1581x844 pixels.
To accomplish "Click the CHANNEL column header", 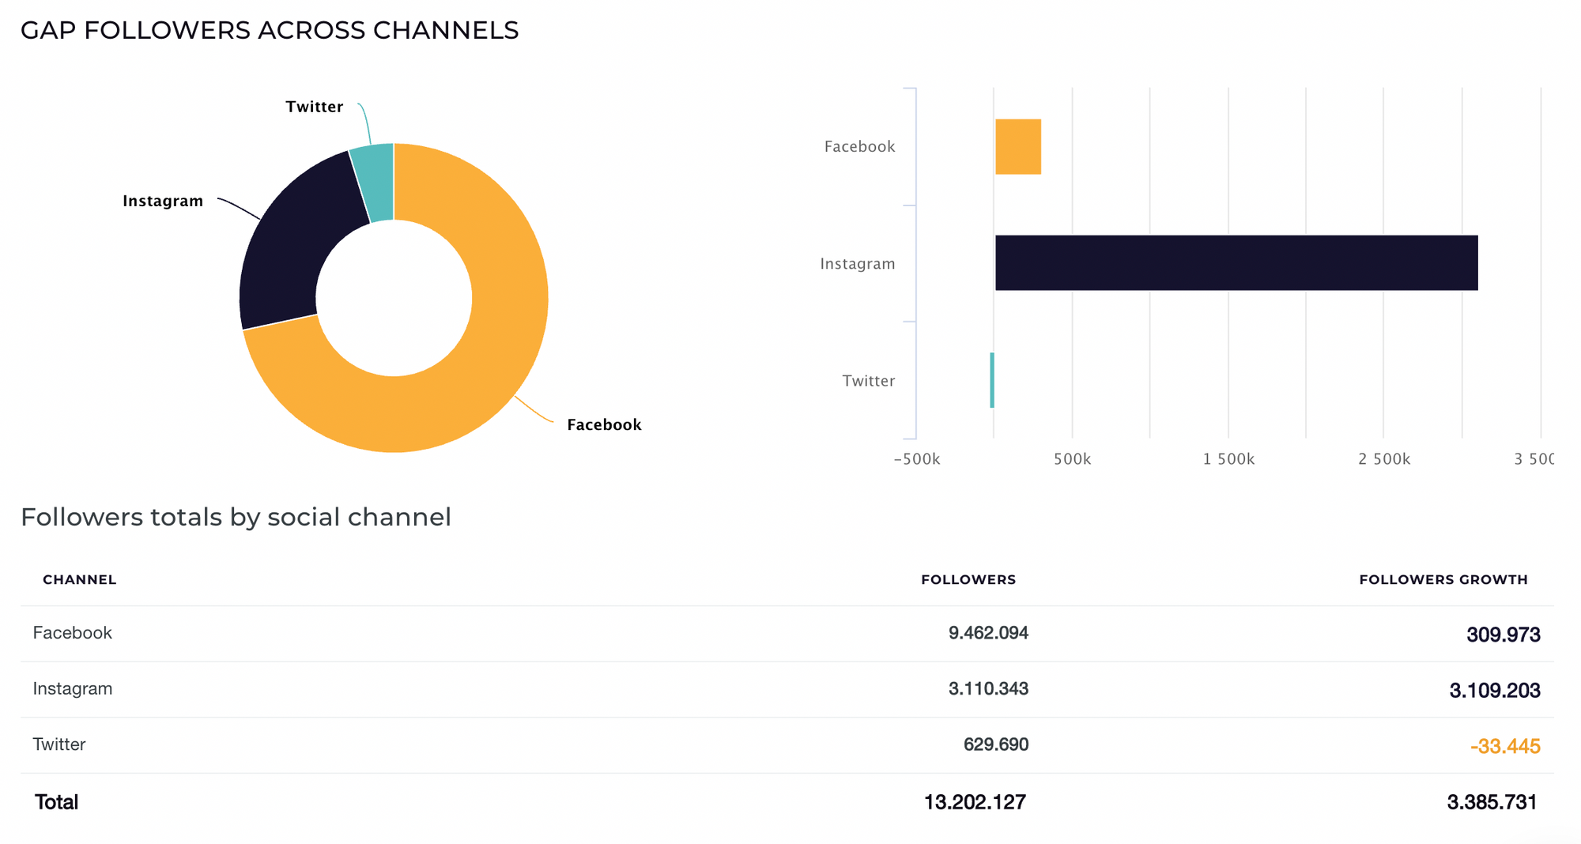I will click(80, 579).
